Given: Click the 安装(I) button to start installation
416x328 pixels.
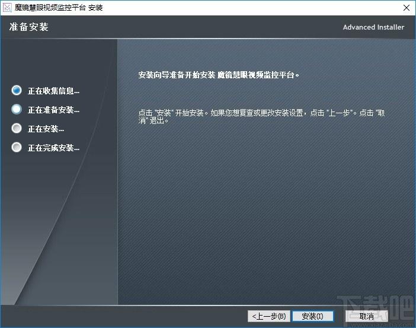Looking at the screenshot, I should tap(312, 316).
